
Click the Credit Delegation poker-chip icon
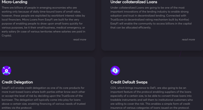click(x=6, y=71)
